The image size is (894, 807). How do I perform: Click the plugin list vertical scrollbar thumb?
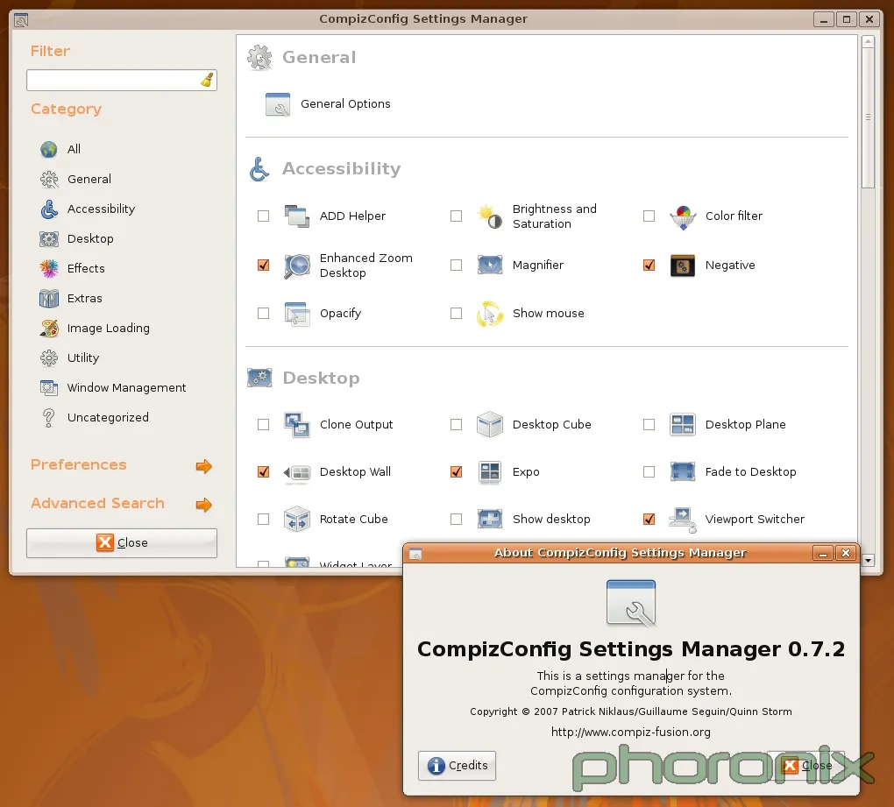[x=868, y=117]
